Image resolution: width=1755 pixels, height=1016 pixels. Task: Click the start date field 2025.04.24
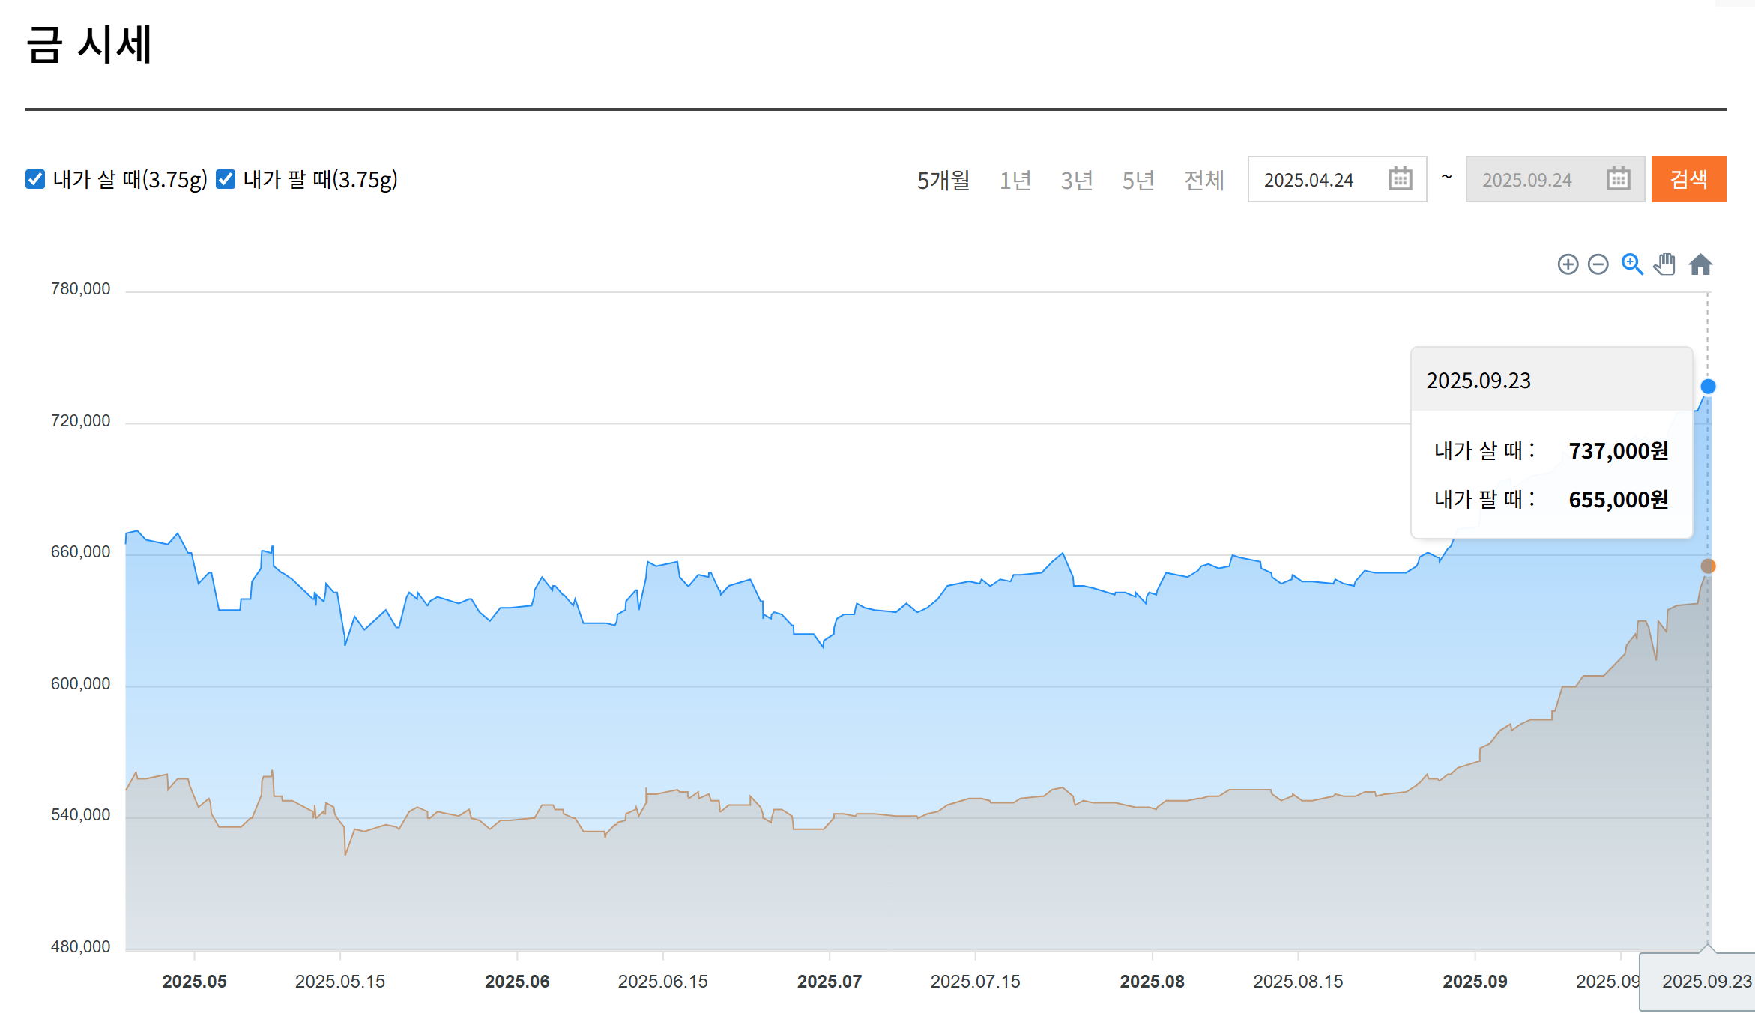(1308, 180)
